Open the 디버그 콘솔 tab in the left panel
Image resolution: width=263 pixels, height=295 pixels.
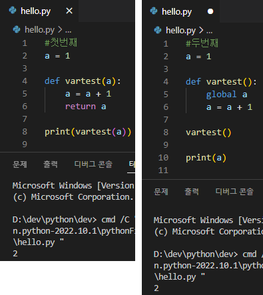(93, 164)
